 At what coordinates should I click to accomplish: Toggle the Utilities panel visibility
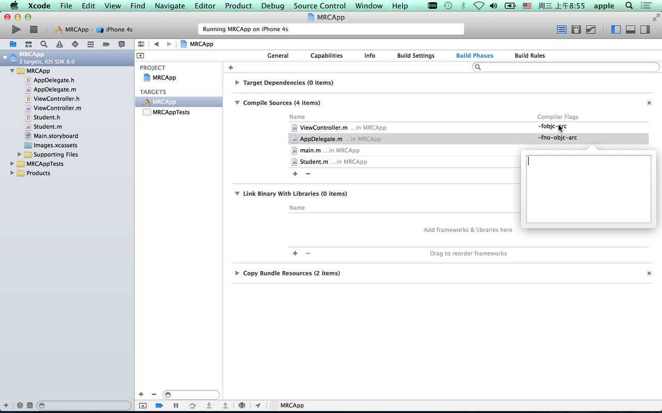point(645,29)
